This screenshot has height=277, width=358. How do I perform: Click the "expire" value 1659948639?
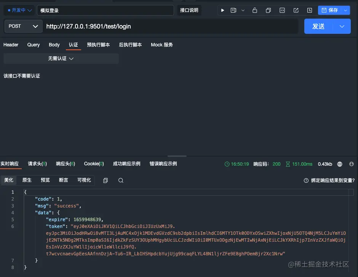click(x=87, y=219)
